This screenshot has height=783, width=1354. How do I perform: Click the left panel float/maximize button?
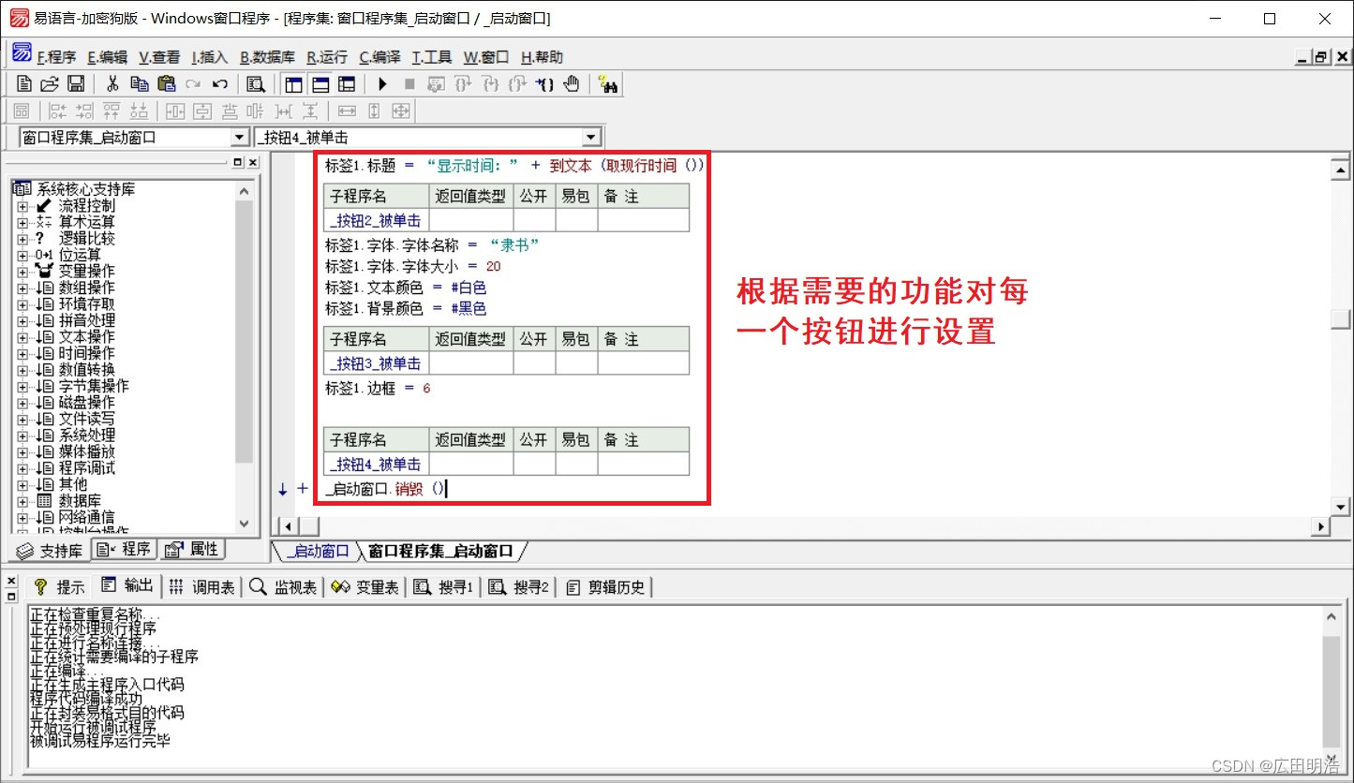click(x=238, y=162)
